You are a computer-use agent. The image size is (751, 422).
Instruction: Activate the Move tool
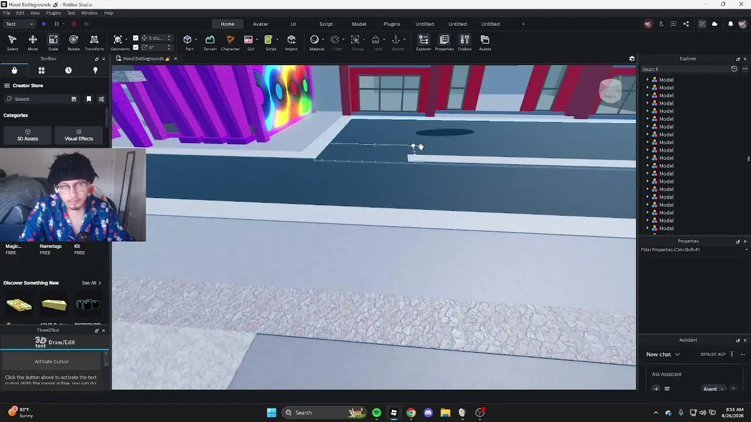(33, 42)
